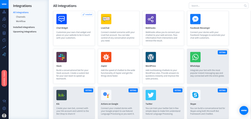Open the Facebook Messenger icon

tap(195, 19)
